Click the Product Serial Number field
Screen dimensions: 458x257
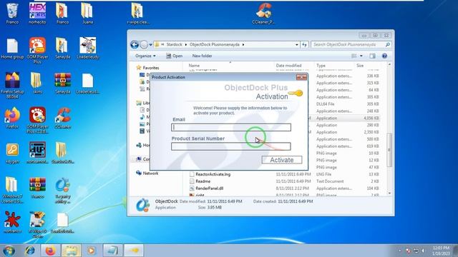tap(231, 146)
